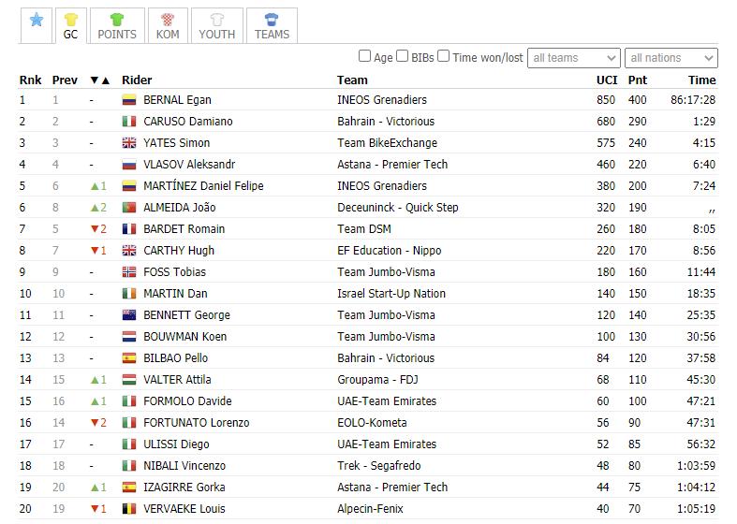The image size is (737, 524).
Task: Click UK flag beside CARTHY Hugh
Action: [129, 251]
